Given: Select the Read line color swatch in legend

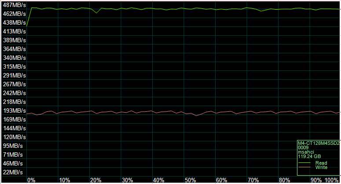Looking at the screenshot, I should (x=304, y=163).
